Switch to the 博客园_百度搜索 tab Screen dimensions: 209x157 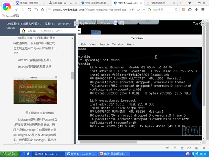pyautogui.click(x=29, y=3)
